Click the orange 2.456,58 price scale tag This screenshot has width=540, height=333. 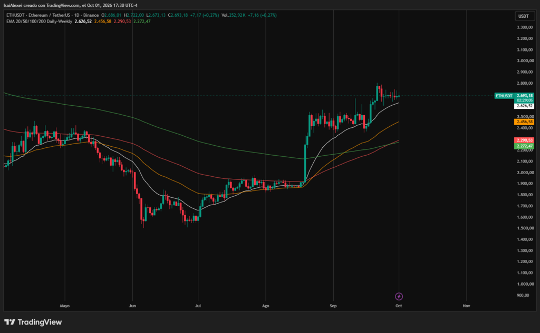pyautogui.click(x=524, y=122)
